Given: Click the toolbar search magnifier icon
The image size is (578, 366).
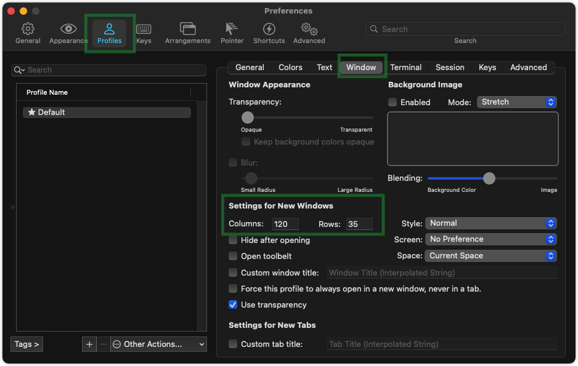Looking at the screenshot, I should 374,29.
